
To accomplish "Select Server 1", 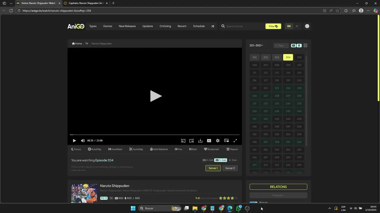I will pyautogui.click(x=213, y=168).
